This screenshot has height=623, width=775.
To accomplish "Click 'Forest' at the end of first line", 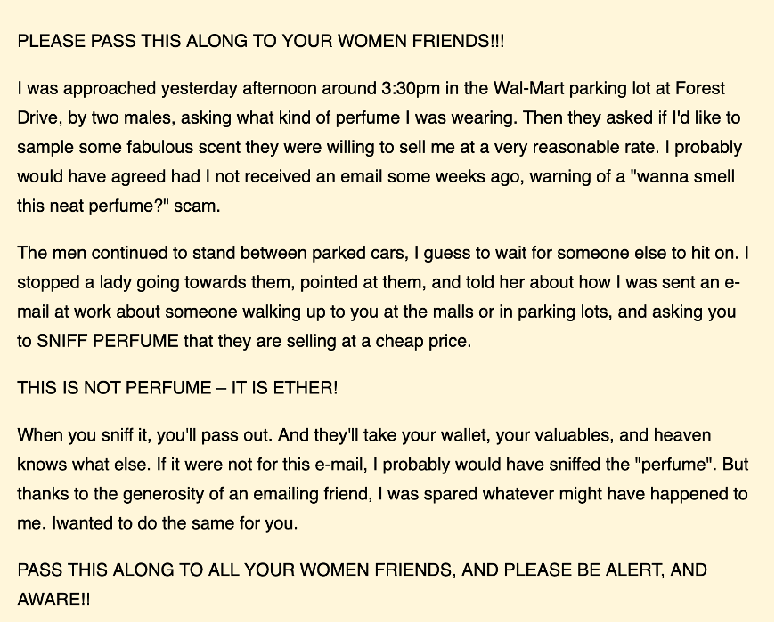I will point(700,89).
